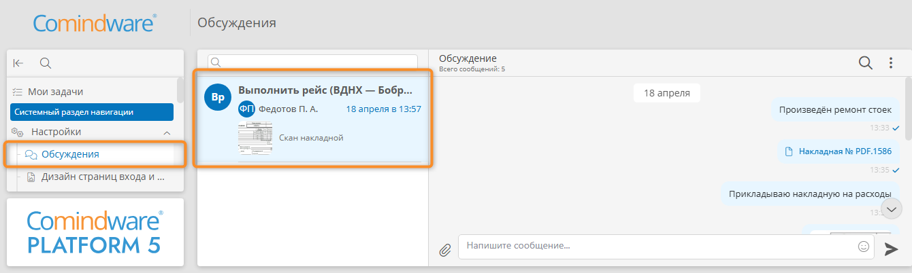This screenshot has height=273, width=912.
Task: Open the emoji picker smiley icon
Action: click(x=864, y=247)
